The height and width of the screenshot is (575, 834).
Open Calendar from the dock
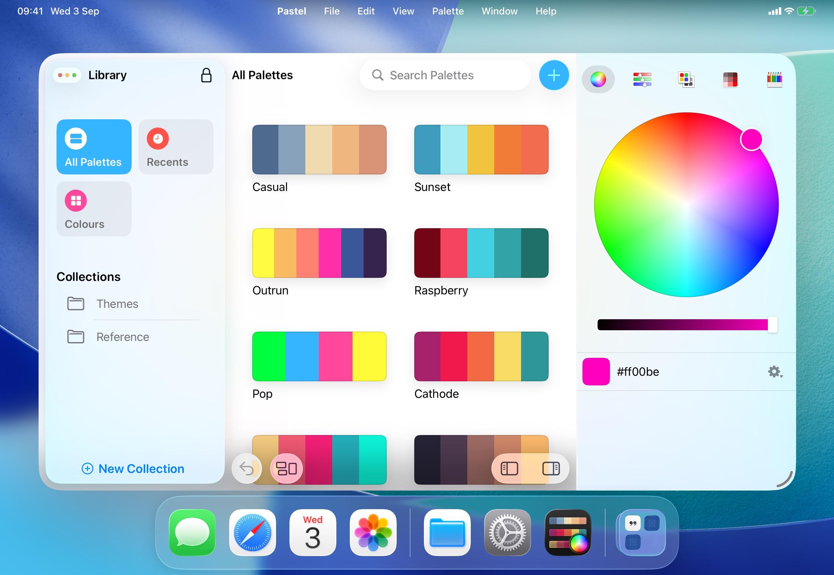[x=313, y=533]
